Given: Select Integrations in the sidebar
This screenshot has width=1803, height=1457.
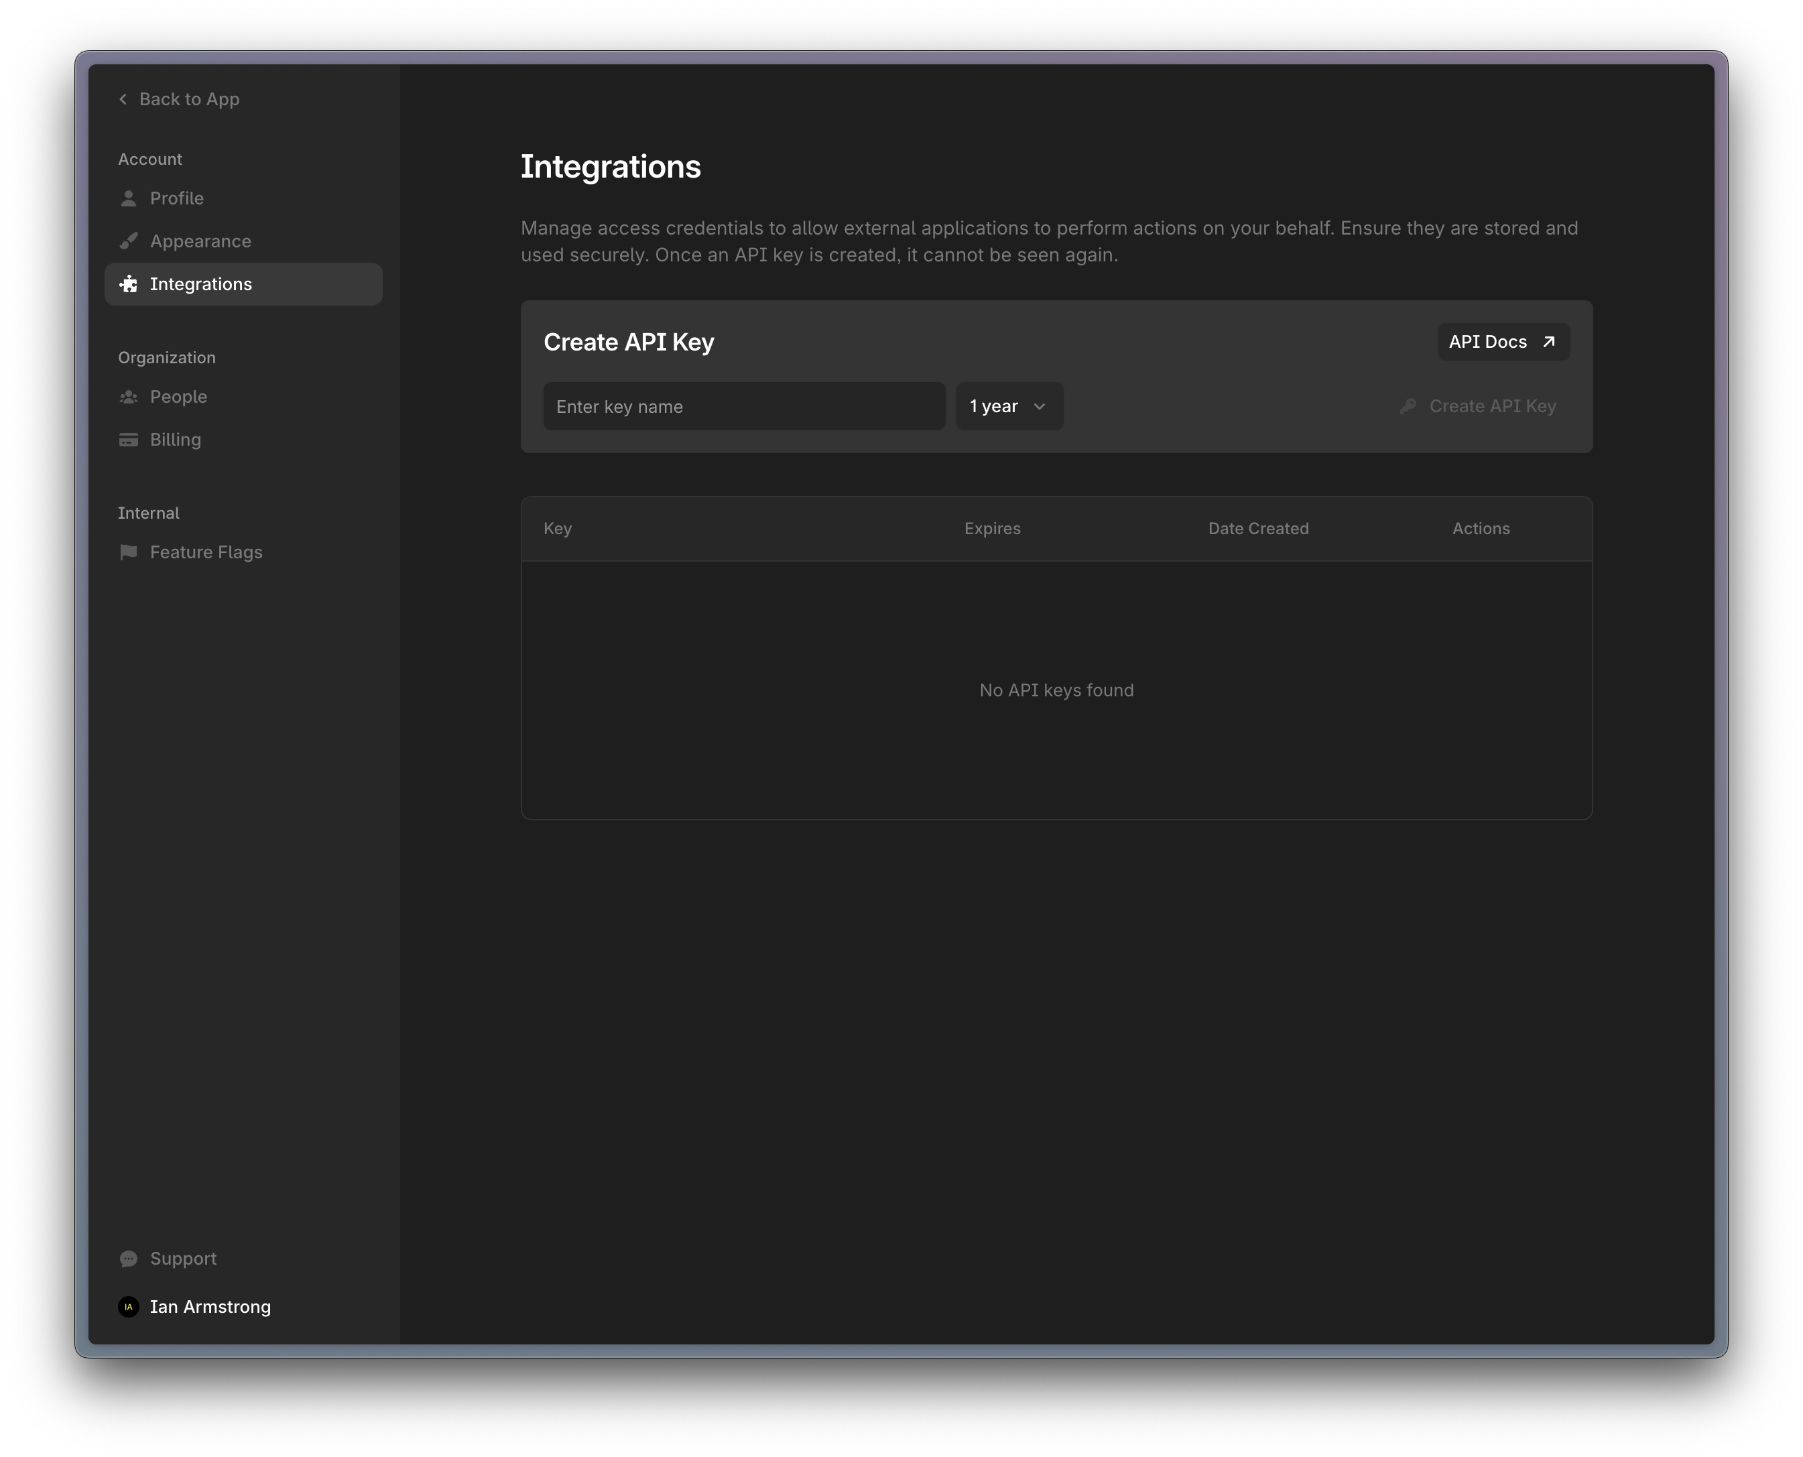Looking at the screenshot, I should pyautogui.click(x=243, y=283).
